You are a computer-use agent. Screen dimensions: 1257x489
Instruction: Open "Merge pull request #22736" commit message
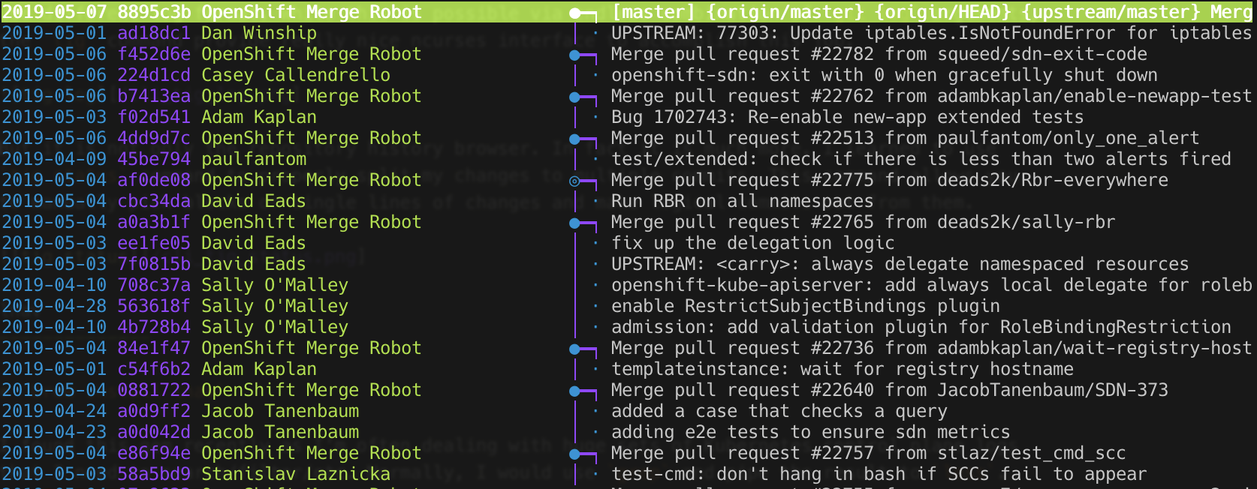pos(932,348)
